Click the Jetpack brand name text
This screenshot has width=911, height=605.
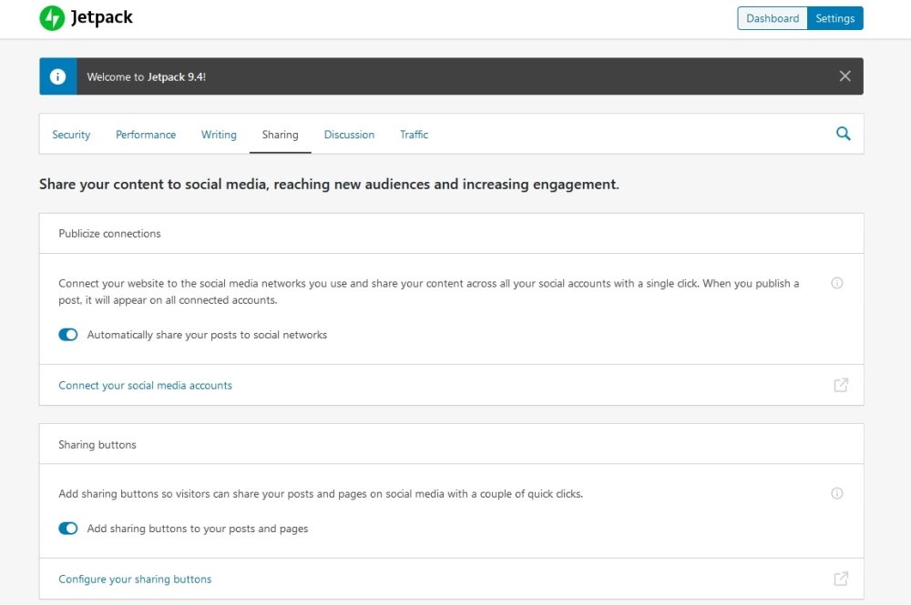pyautogui.click(x=102, y=17)
